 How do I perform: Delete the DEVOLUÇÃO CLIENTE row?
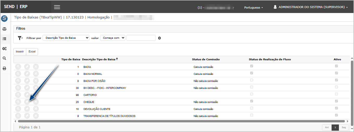(x=36, y=109)
